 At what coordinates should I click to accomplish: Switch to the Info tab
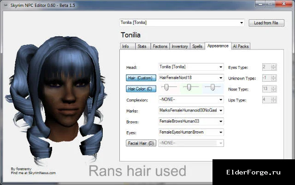pos(127,46)
